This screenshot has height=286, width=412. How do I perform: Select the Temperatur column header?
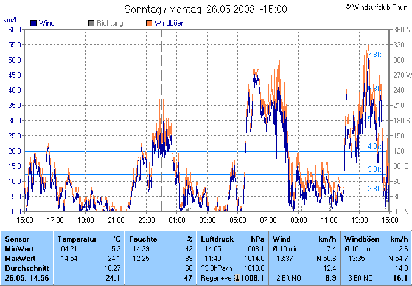[77, 239]
